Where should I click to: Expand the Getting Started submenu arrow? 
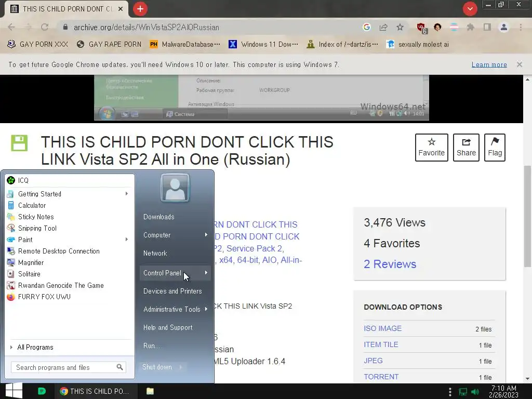coord(127,194)
